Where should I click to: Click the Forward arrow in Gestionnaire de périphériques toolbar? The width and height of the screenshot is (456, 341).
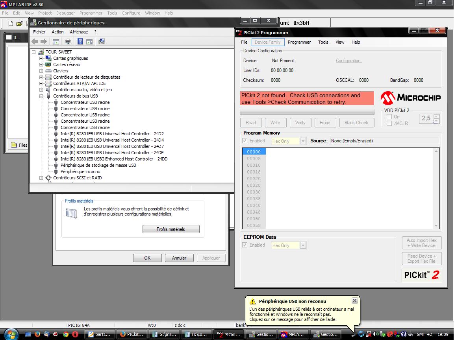(44, 42)
